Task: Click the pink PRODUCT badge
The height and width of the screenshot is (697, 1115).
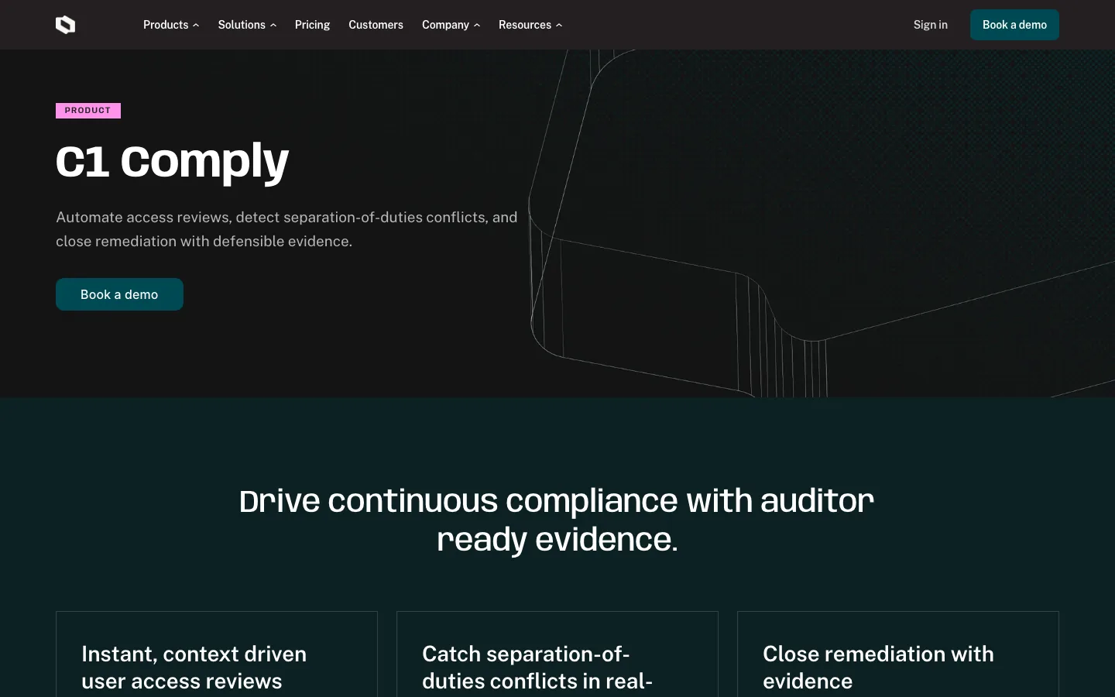Action: coord(88,111)
